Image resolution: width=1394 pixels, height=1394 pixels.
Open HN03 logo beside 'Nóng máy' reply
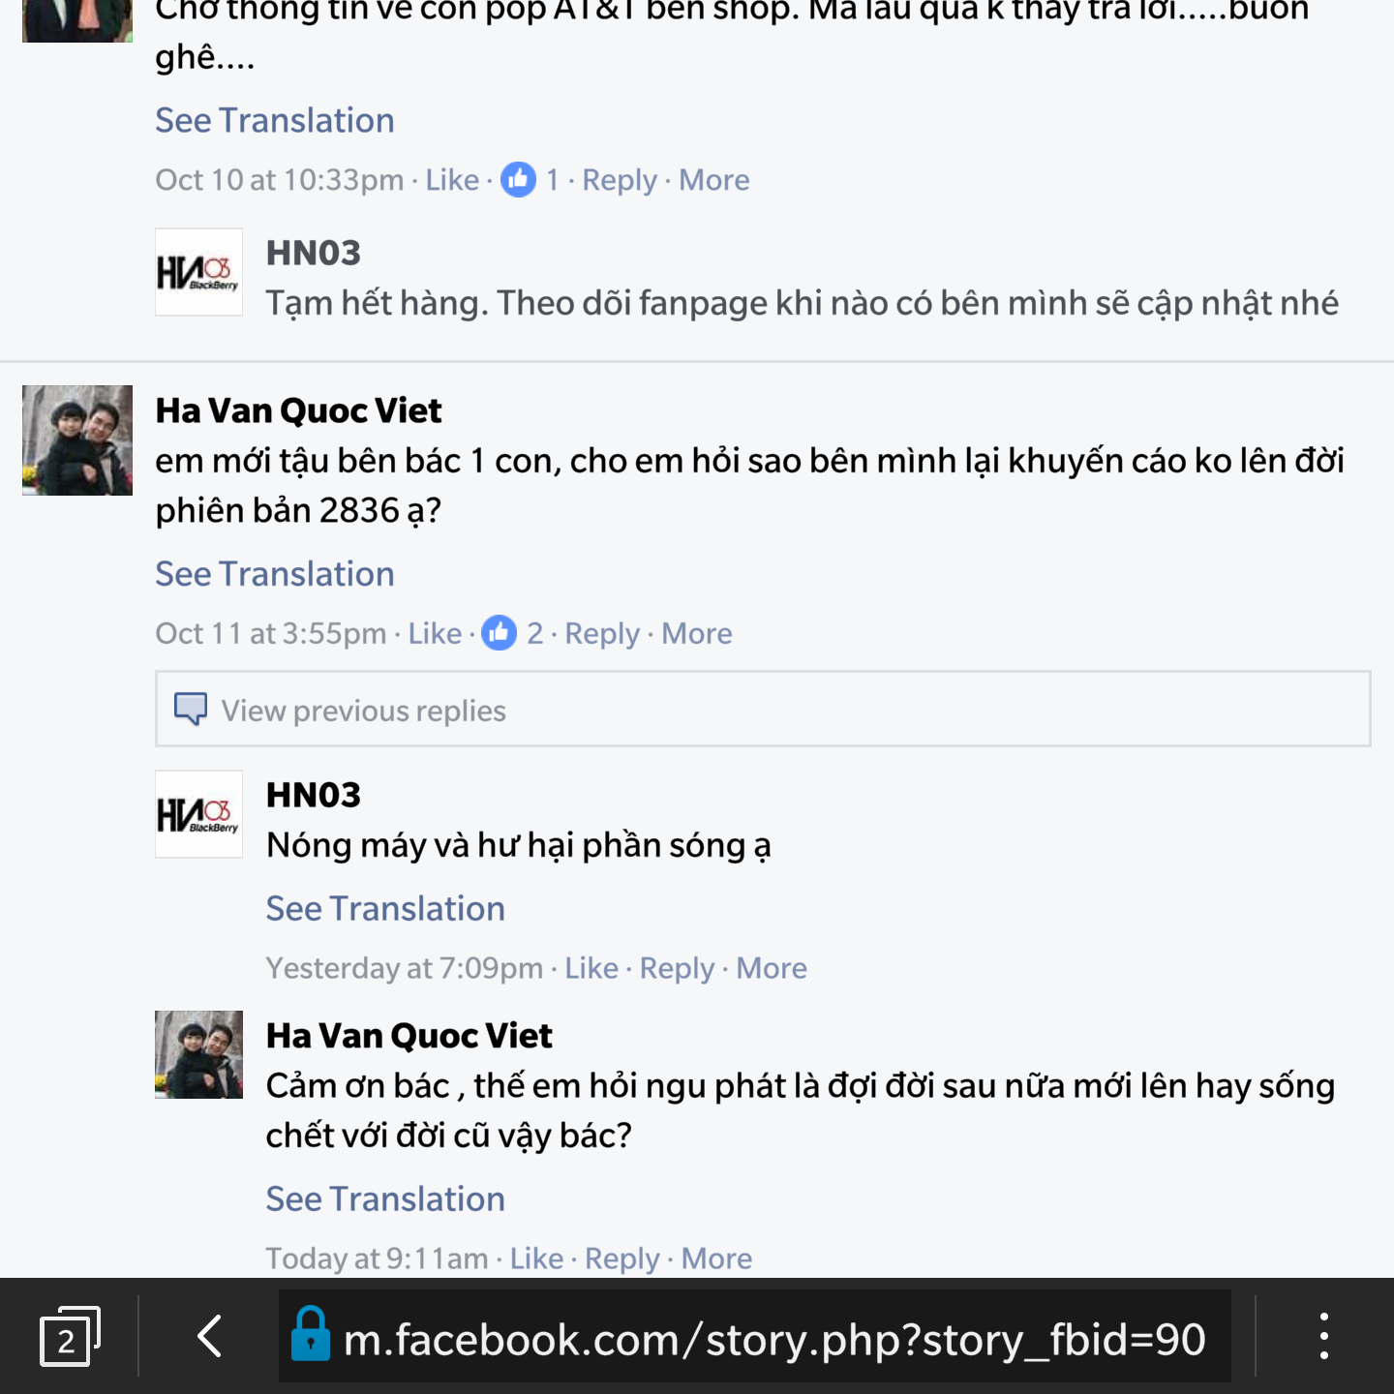click(x=198, y=814)
